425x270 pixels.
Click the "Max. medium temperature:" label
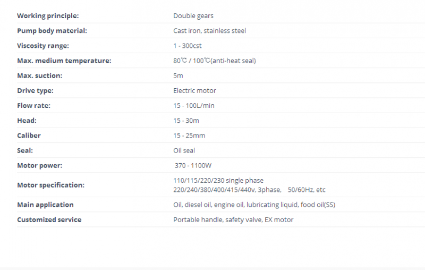(64, 61)
